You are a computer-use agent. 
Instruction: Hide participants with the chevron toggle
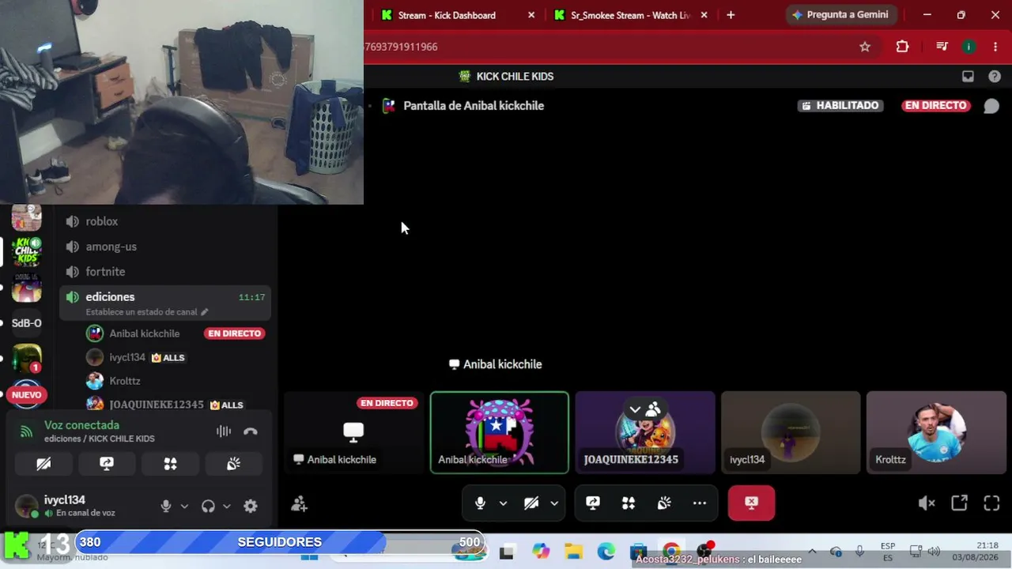(x=644, y=409)
